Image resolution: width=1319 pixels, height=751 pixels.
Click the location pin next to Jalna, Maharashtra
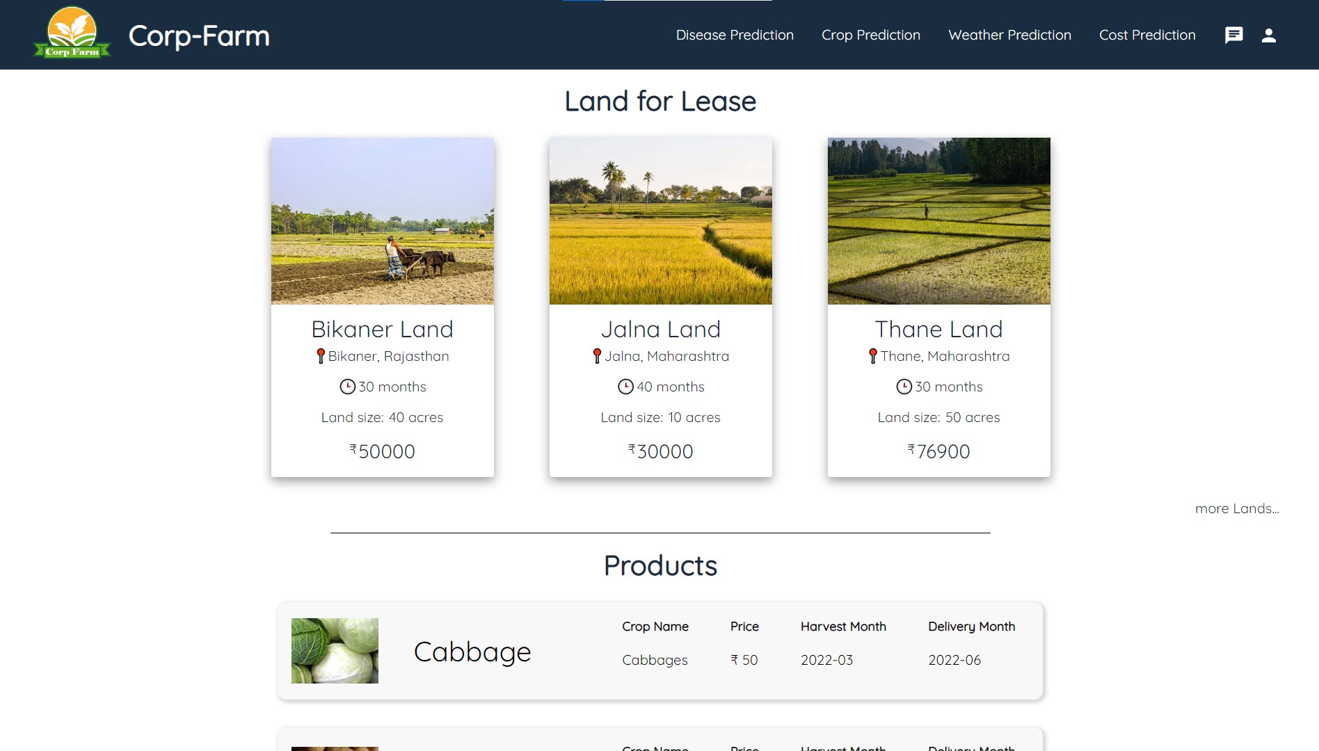[x=597, y=356]
